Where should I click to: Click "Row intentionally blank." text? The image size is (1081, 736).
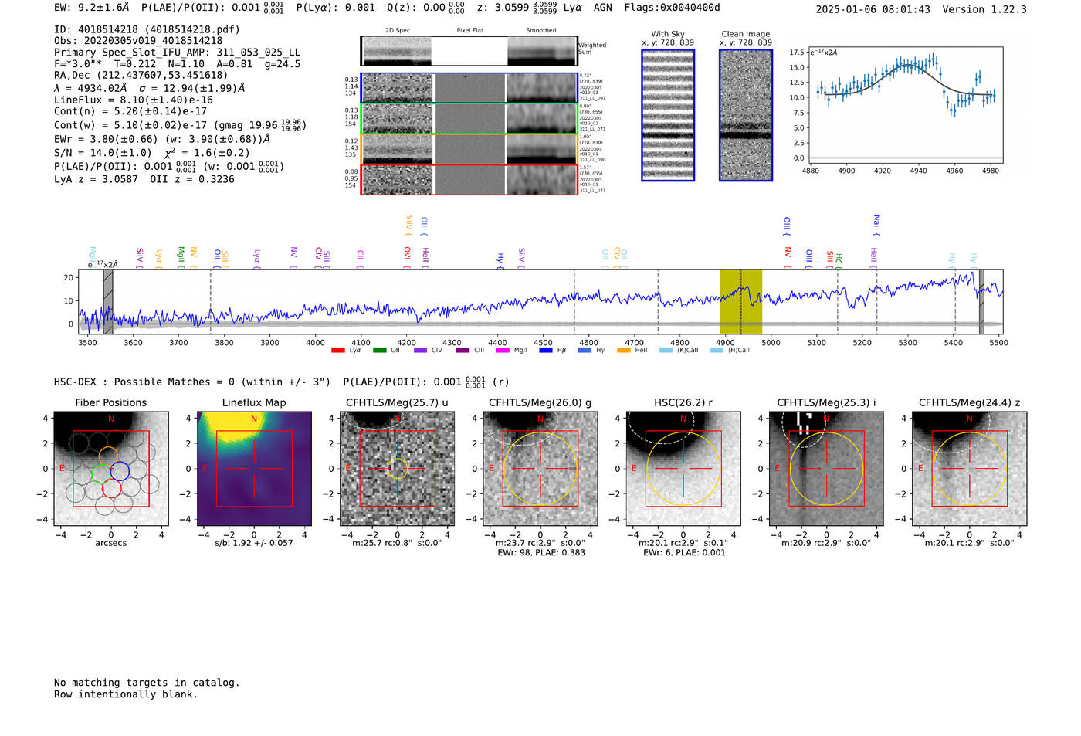click(x=126, y=694)
